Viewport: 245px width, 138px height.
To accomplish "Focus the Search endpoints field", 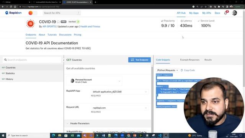I will (32, 60).
